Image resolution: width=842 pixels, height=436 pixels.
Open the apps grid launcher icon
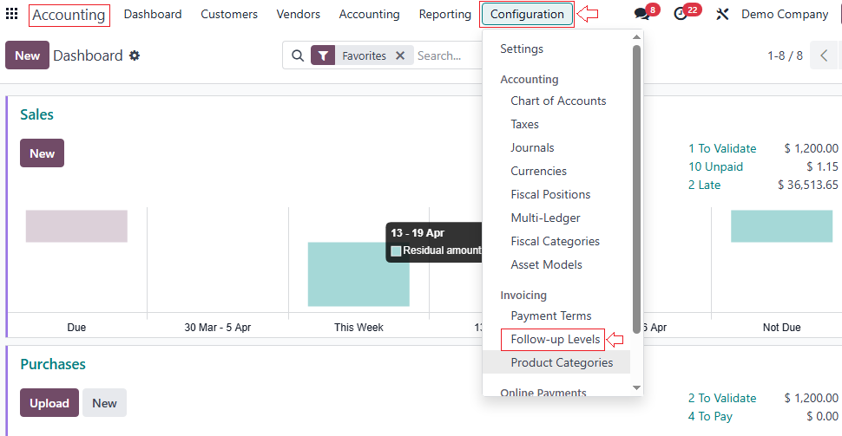click(x=12, y=14)
